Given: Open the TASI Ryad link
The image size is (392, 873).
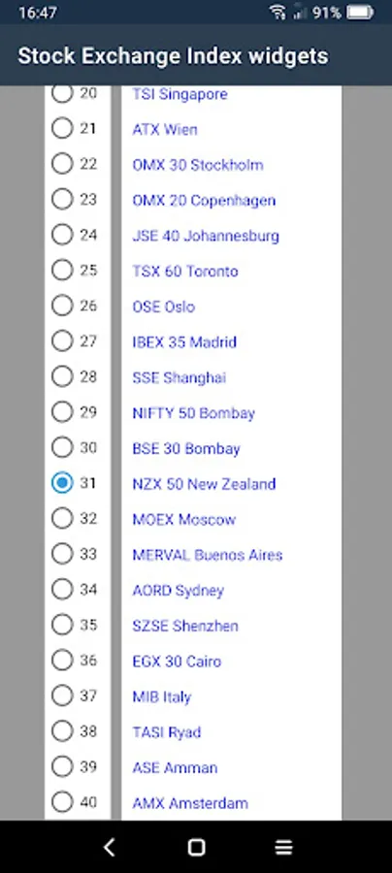Looking at the screenshot, I should pyautogui.click(x=167, y=732).
